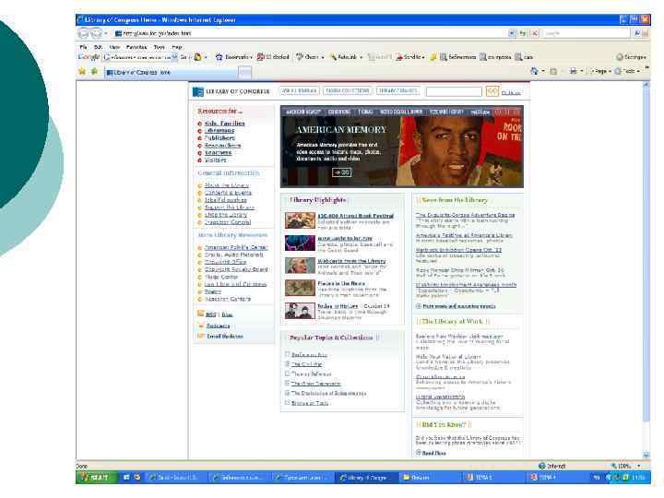Click the browser Forward arrow button
This screenshot has height=498, width=664.
pyautogui.click(x=96, y=33)
